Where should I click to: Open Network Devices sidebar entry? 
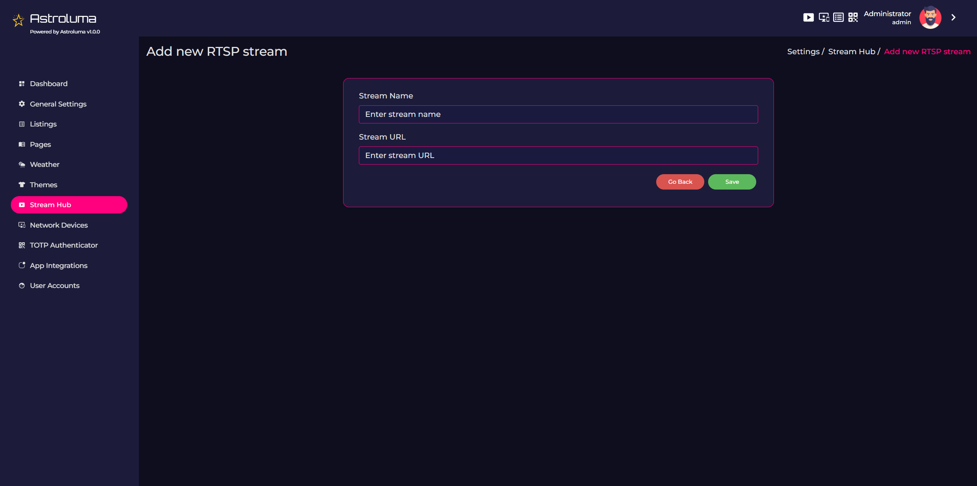click(x=59, y=225)
